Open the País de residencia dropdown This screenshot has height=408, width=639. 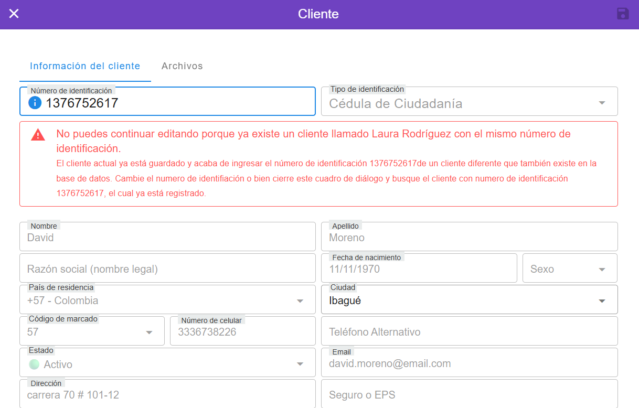point(300,301)
